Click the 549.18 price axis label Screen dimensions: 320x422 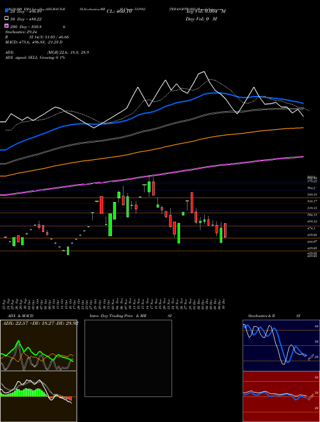click(312, 194)
